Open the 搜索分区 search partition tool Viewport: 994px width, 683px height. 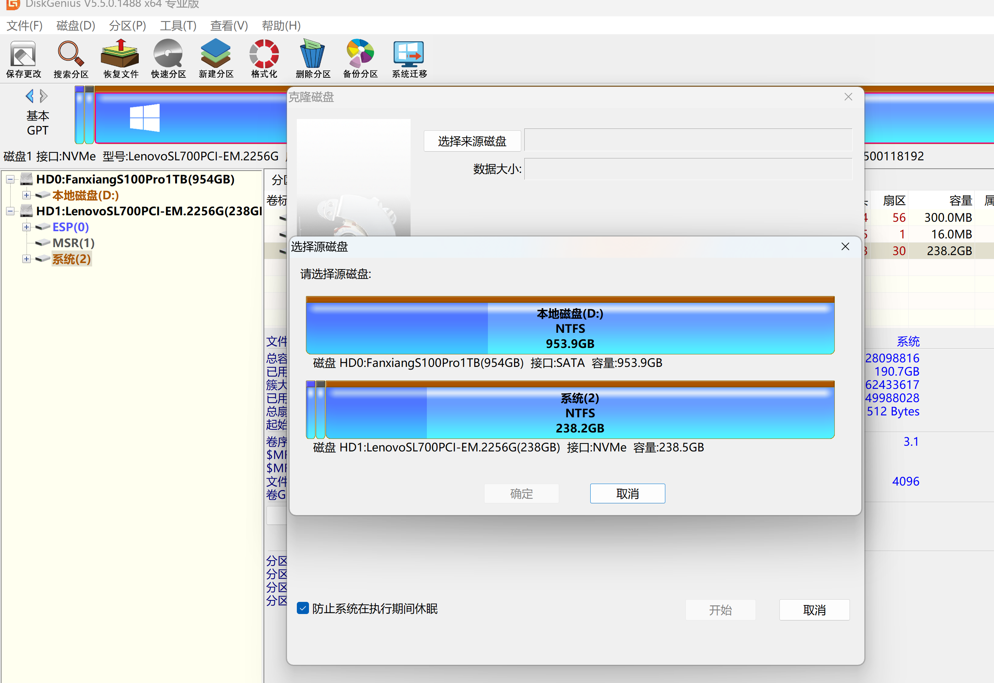coord(71,60)
